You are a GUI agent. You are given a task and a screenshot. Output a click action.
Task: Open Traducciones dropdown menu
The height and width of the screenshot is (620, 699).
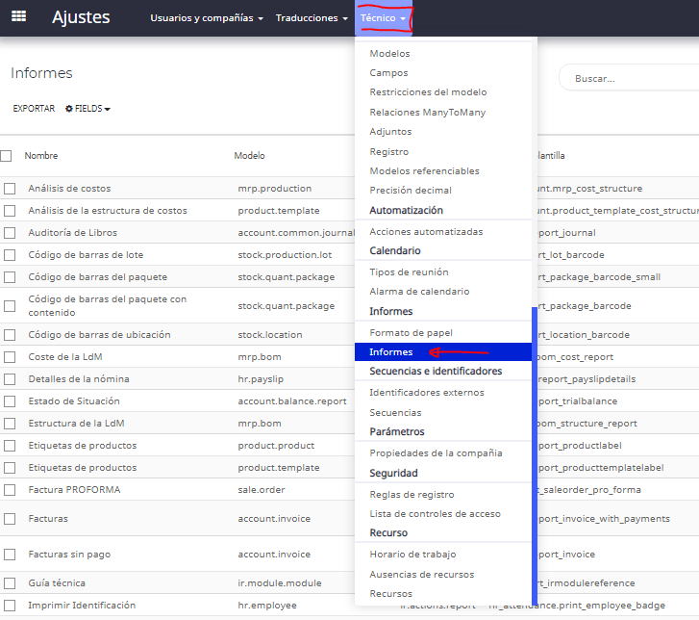[x=312, y=18]
